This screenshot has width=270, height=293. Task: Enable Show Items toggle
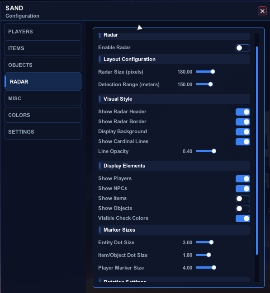point(243,199)
